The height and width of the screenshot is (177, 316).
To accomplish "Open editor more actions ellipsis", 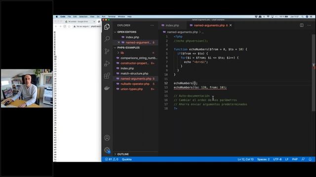I will (309, 25).
